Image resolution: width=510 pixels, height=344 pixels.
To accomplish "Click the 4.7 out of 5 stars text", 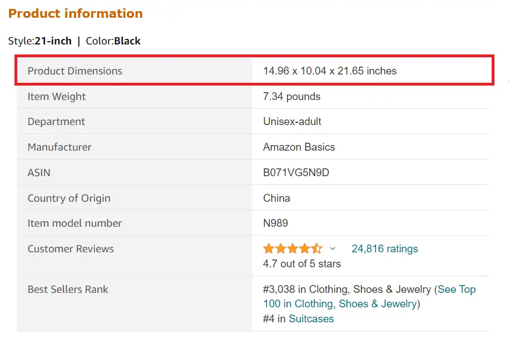I will [x=301, y=263].
